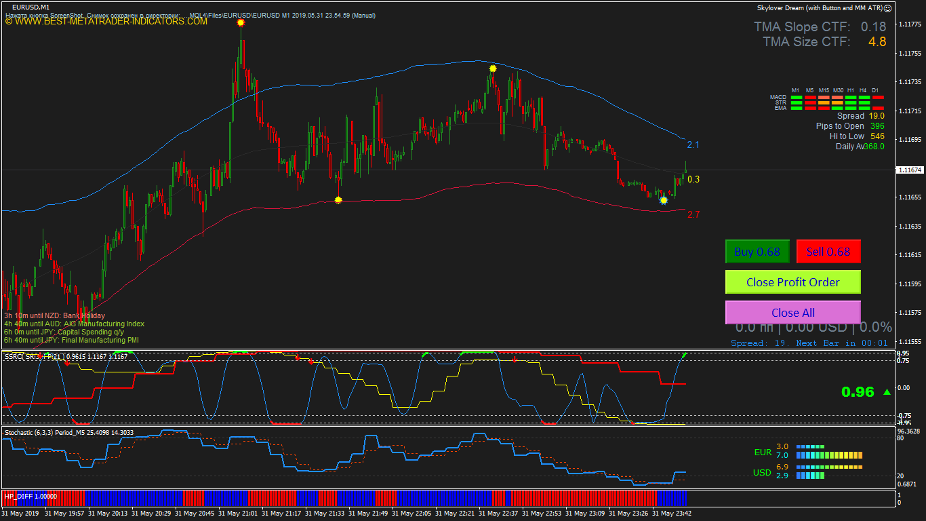Screen dimensions: 926x521
Task: Click the H1 timeframe column header
Action: 851,90
